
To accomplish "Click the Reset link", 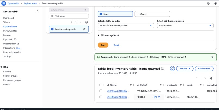I will tap(116, 45).
